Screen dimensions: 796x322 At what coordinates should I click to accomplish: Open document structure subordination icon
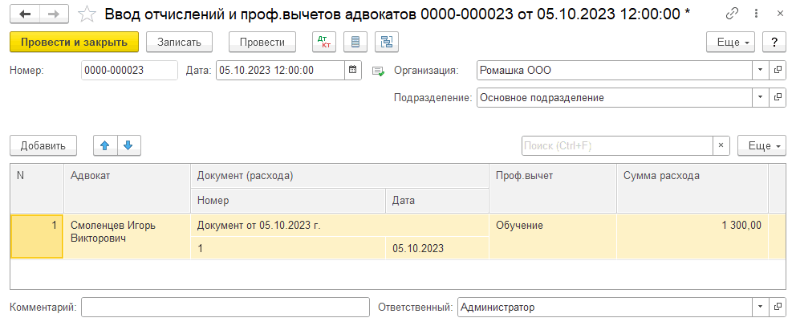click(386, 42)
